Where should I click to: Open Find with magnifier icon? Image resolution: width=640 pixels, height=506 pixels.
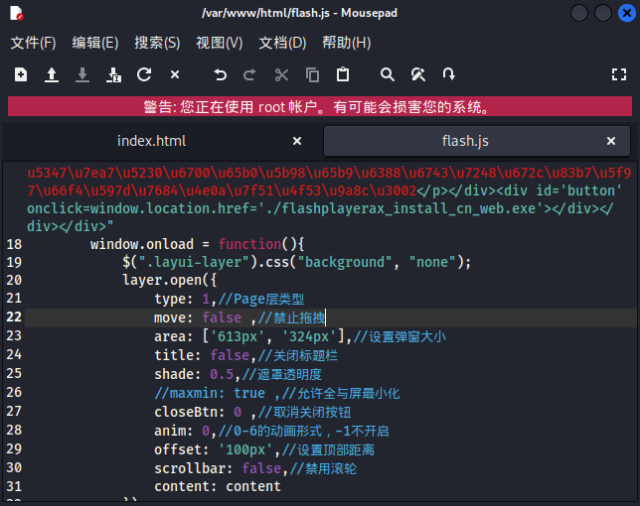click(388, 75)
